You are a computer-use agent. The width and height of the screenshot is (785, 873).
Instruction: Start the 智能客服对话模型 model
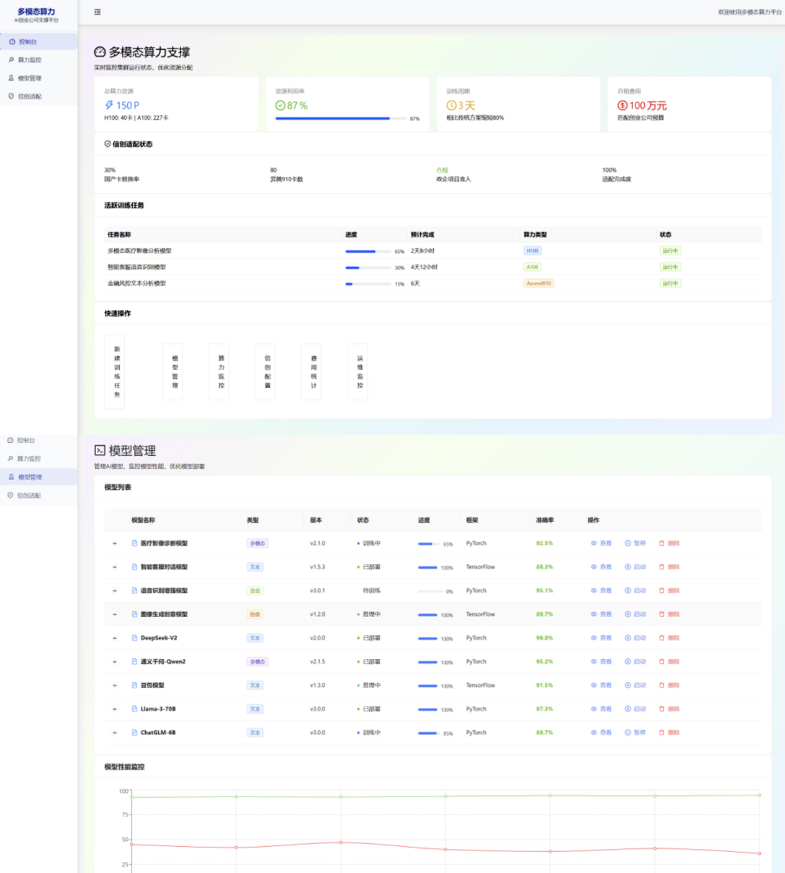(635, 567)
